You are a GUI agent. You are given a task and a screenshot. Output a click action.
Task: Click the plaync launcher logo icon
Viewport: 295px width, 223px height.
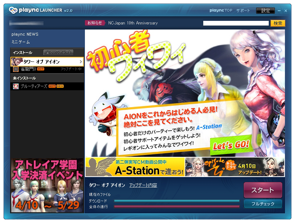coord(13,10)
